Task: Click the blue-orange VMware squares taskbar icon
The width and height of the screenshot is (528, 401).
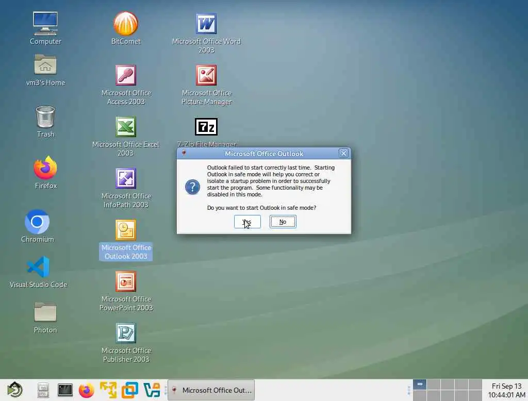Action: (x=129, y=390)
